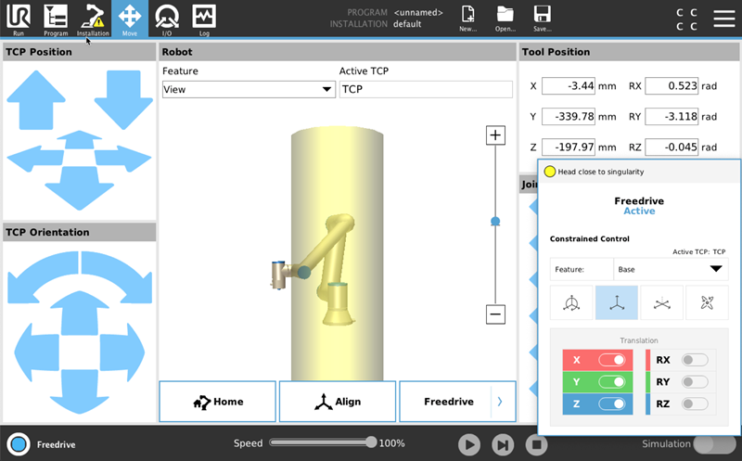Click the zoom in plus button
742x461 pixels.
point(495,135)
